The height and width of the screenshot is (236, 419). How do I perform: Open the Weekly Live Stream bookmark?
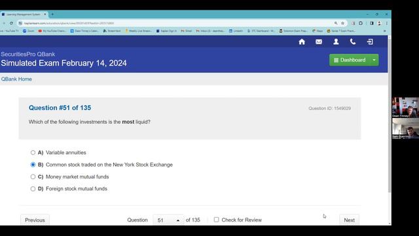coord(138,31)
